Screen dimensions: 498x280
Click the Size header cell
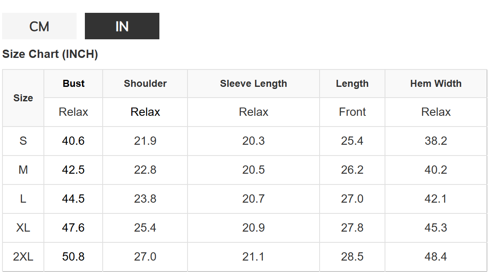pos(23,98)
